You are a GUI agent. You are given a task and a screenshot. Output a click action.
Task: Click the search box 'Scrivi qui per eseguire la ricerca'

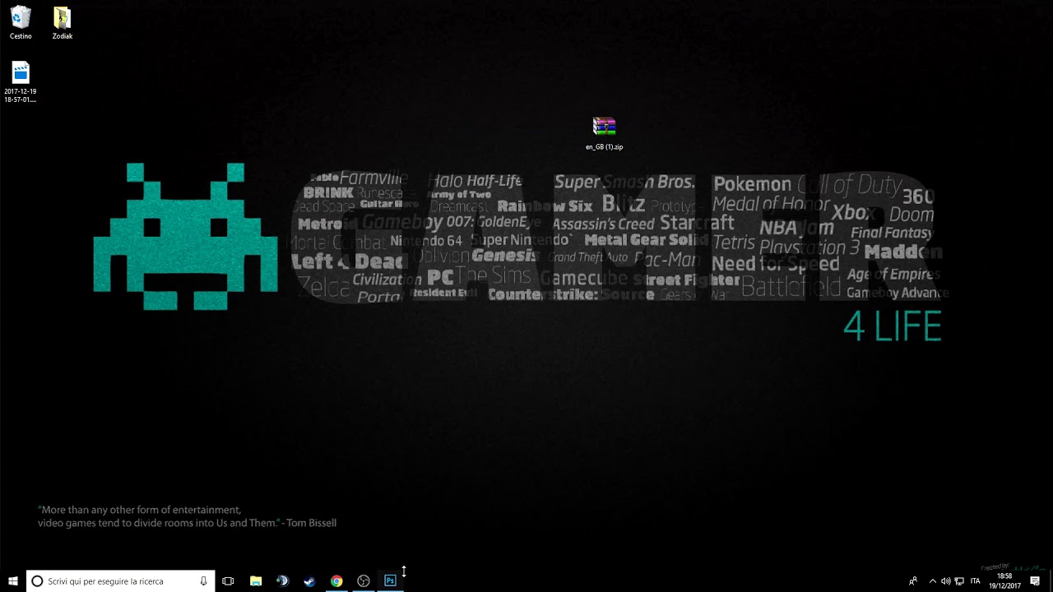tap(120, 581)
